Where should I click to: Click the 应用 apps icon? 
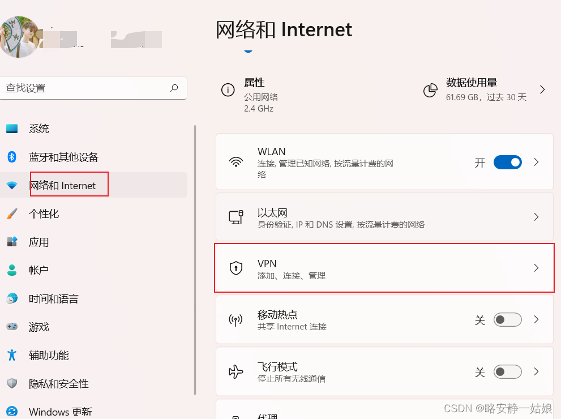pyautogui.click(x=12, y=242)
